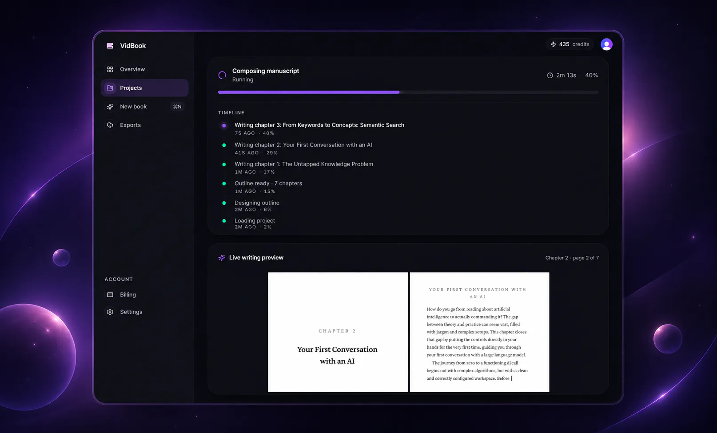Open the Overview grid icon
This screenshot has height=433, width=717.
[x=110, y=69]
